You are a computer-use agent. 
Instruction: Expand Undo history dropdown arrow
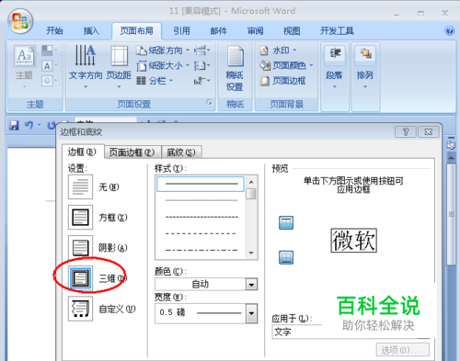[40, 125]
